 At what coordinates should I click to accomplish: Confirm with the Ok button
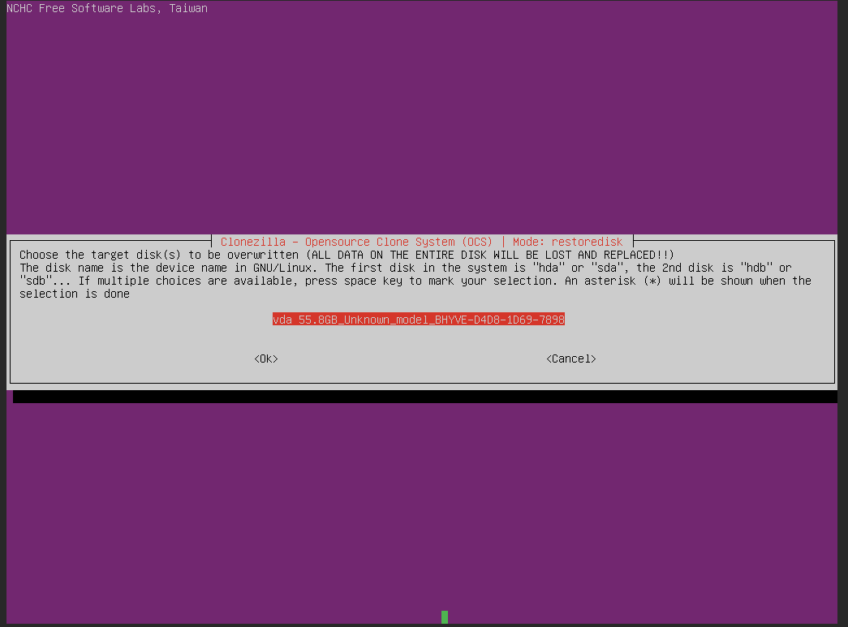point(265,359)
